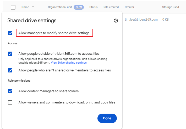Sort by the Name column header
The image size is (186, 129).
pos(25,7)
